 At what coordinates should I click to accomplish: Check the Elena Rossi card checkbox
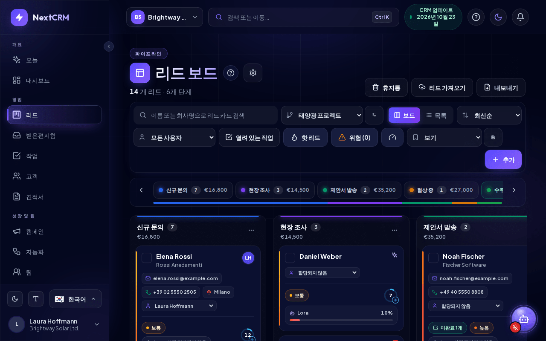(x=147, y=258)
